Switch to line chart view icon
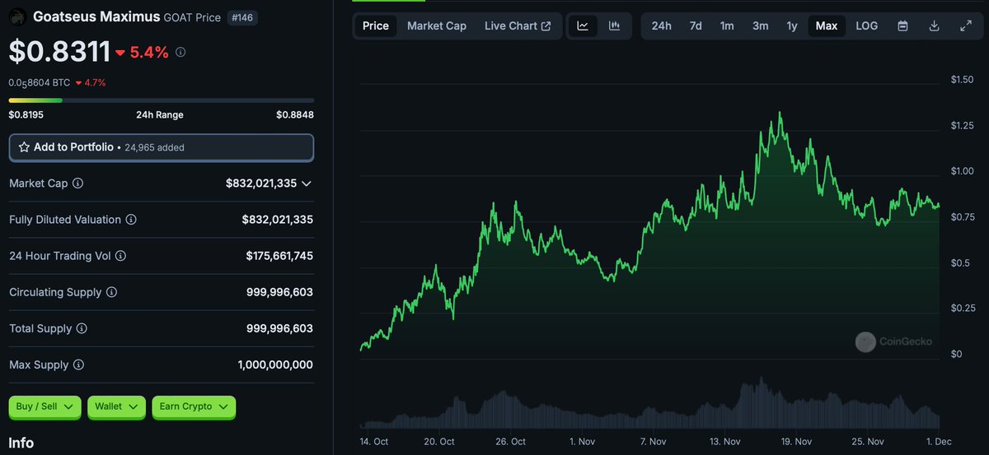The width and height of the screenshot is (989, 455). (x=583, y=26)
